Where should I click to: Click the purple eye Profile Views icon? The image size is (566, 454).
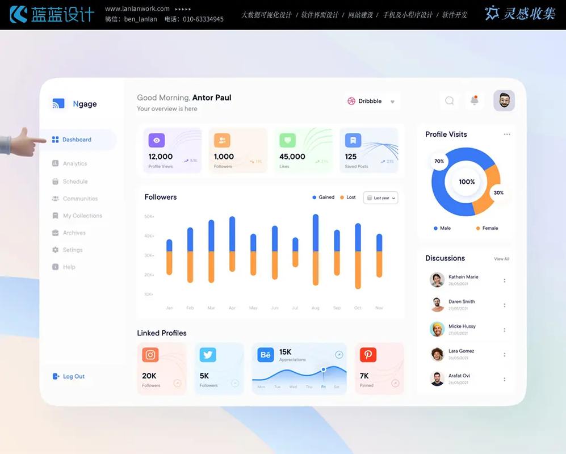click(157, 140)
